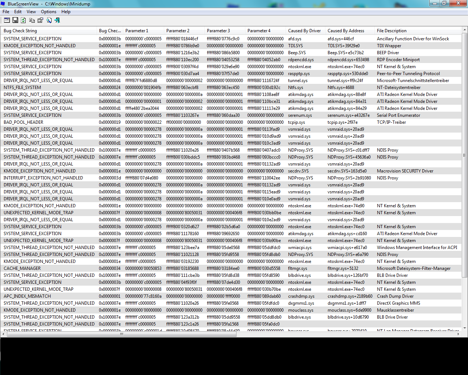Copy selected items using toolbar icon
This screenshot has width=468, height=375.
(x=32, y=20)
